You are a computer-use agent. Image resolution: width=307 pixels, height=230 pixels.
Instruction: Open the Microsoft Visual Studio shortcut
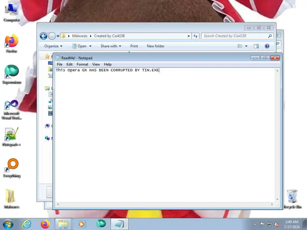coord(12,110)
